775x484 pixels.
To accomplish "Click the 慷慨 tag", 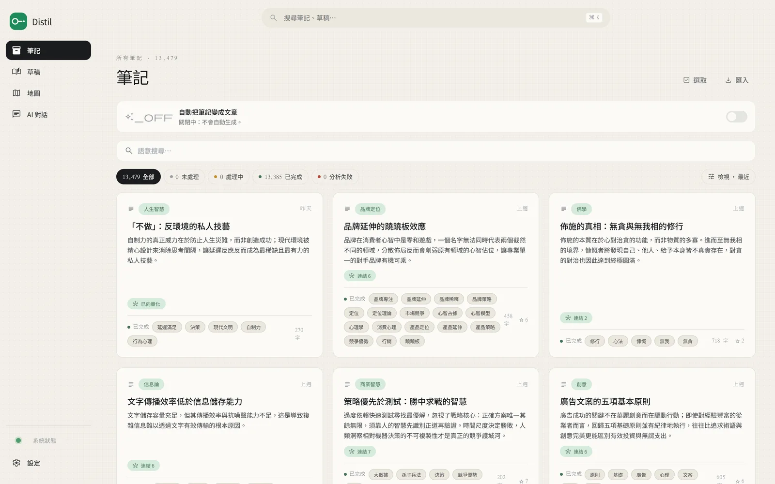I will 641,341.
